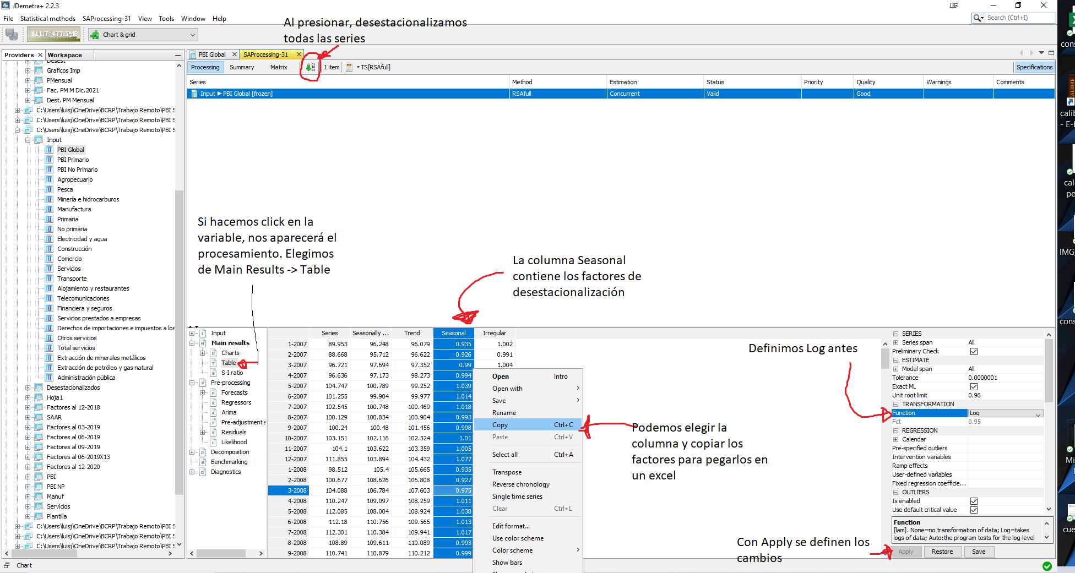Click the connected computers icon in main toolbar
This screenshot has width=1075, height=573.
click(x=12, y=35)
